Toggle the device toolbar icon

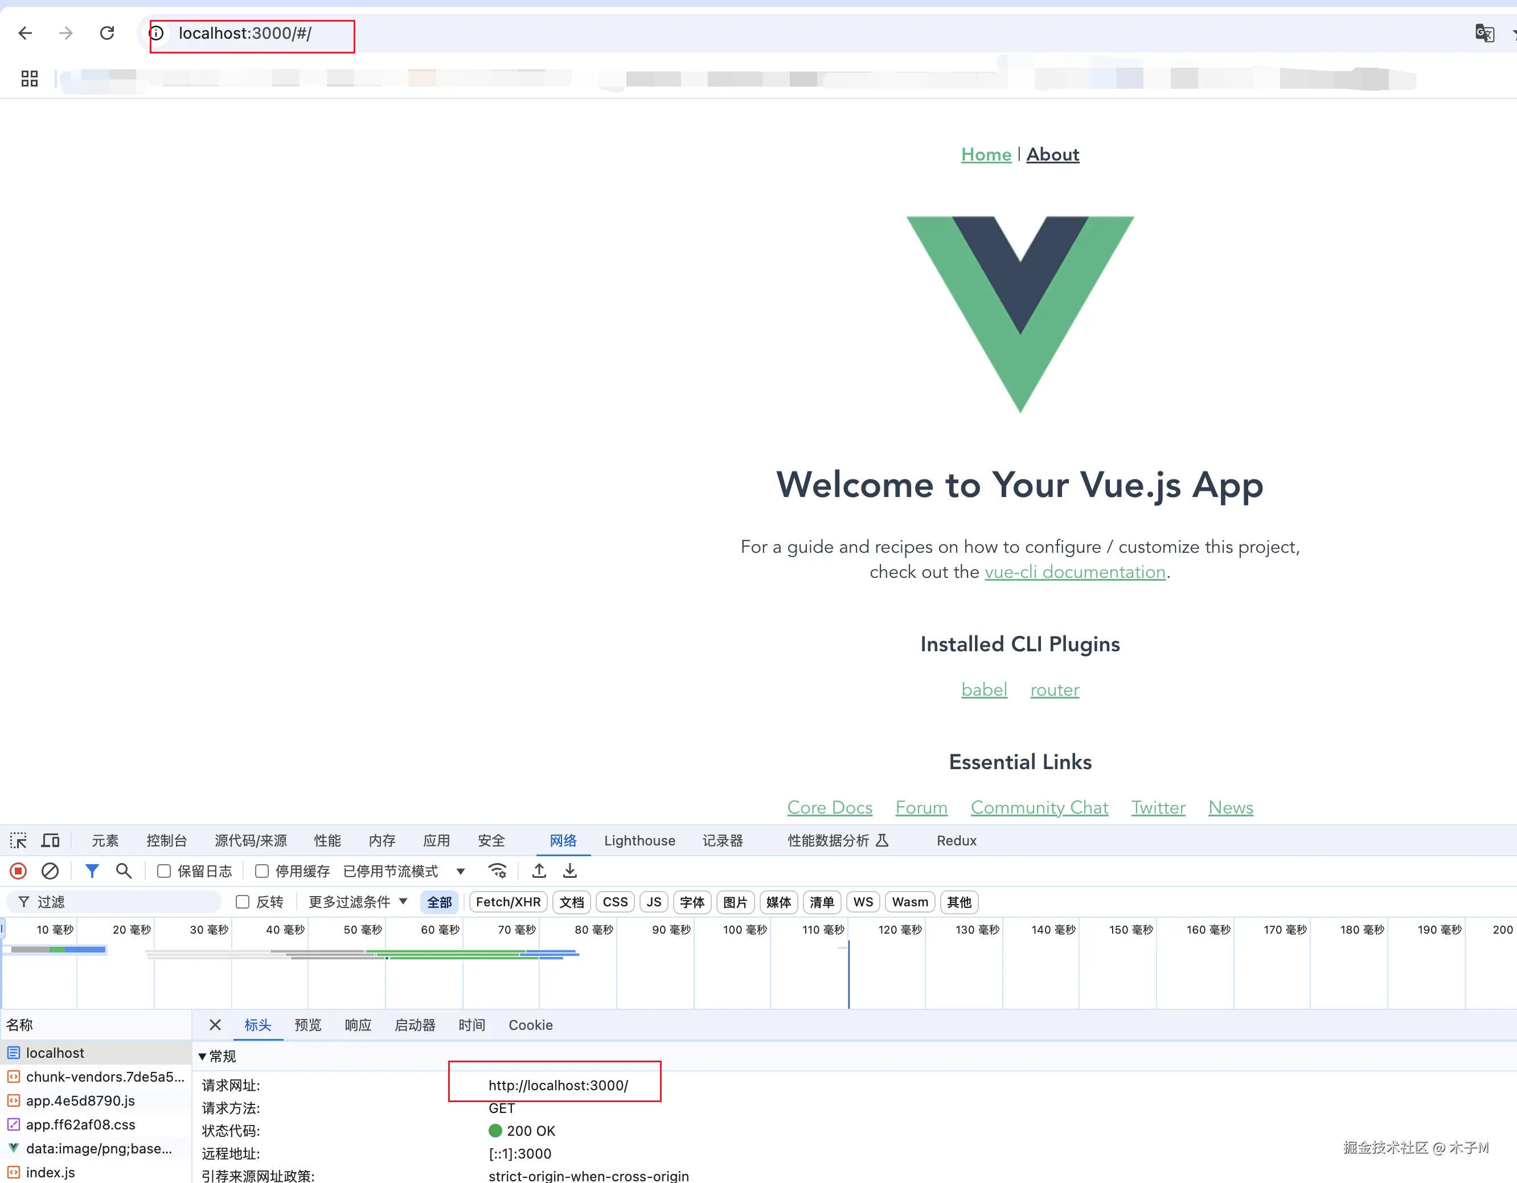point(51,841)
